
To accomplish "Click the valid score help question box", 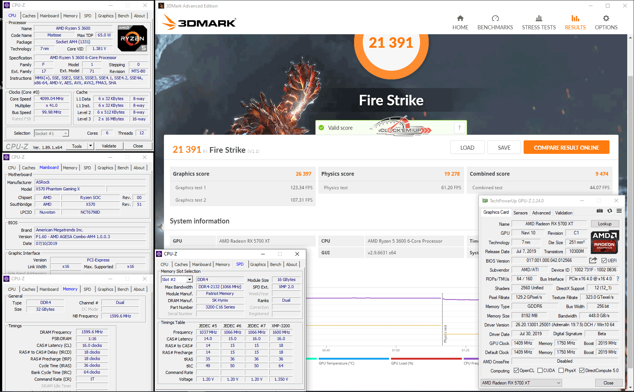I will tap(459, 128).
